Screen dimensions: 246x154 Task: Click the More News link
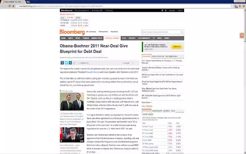146,102
